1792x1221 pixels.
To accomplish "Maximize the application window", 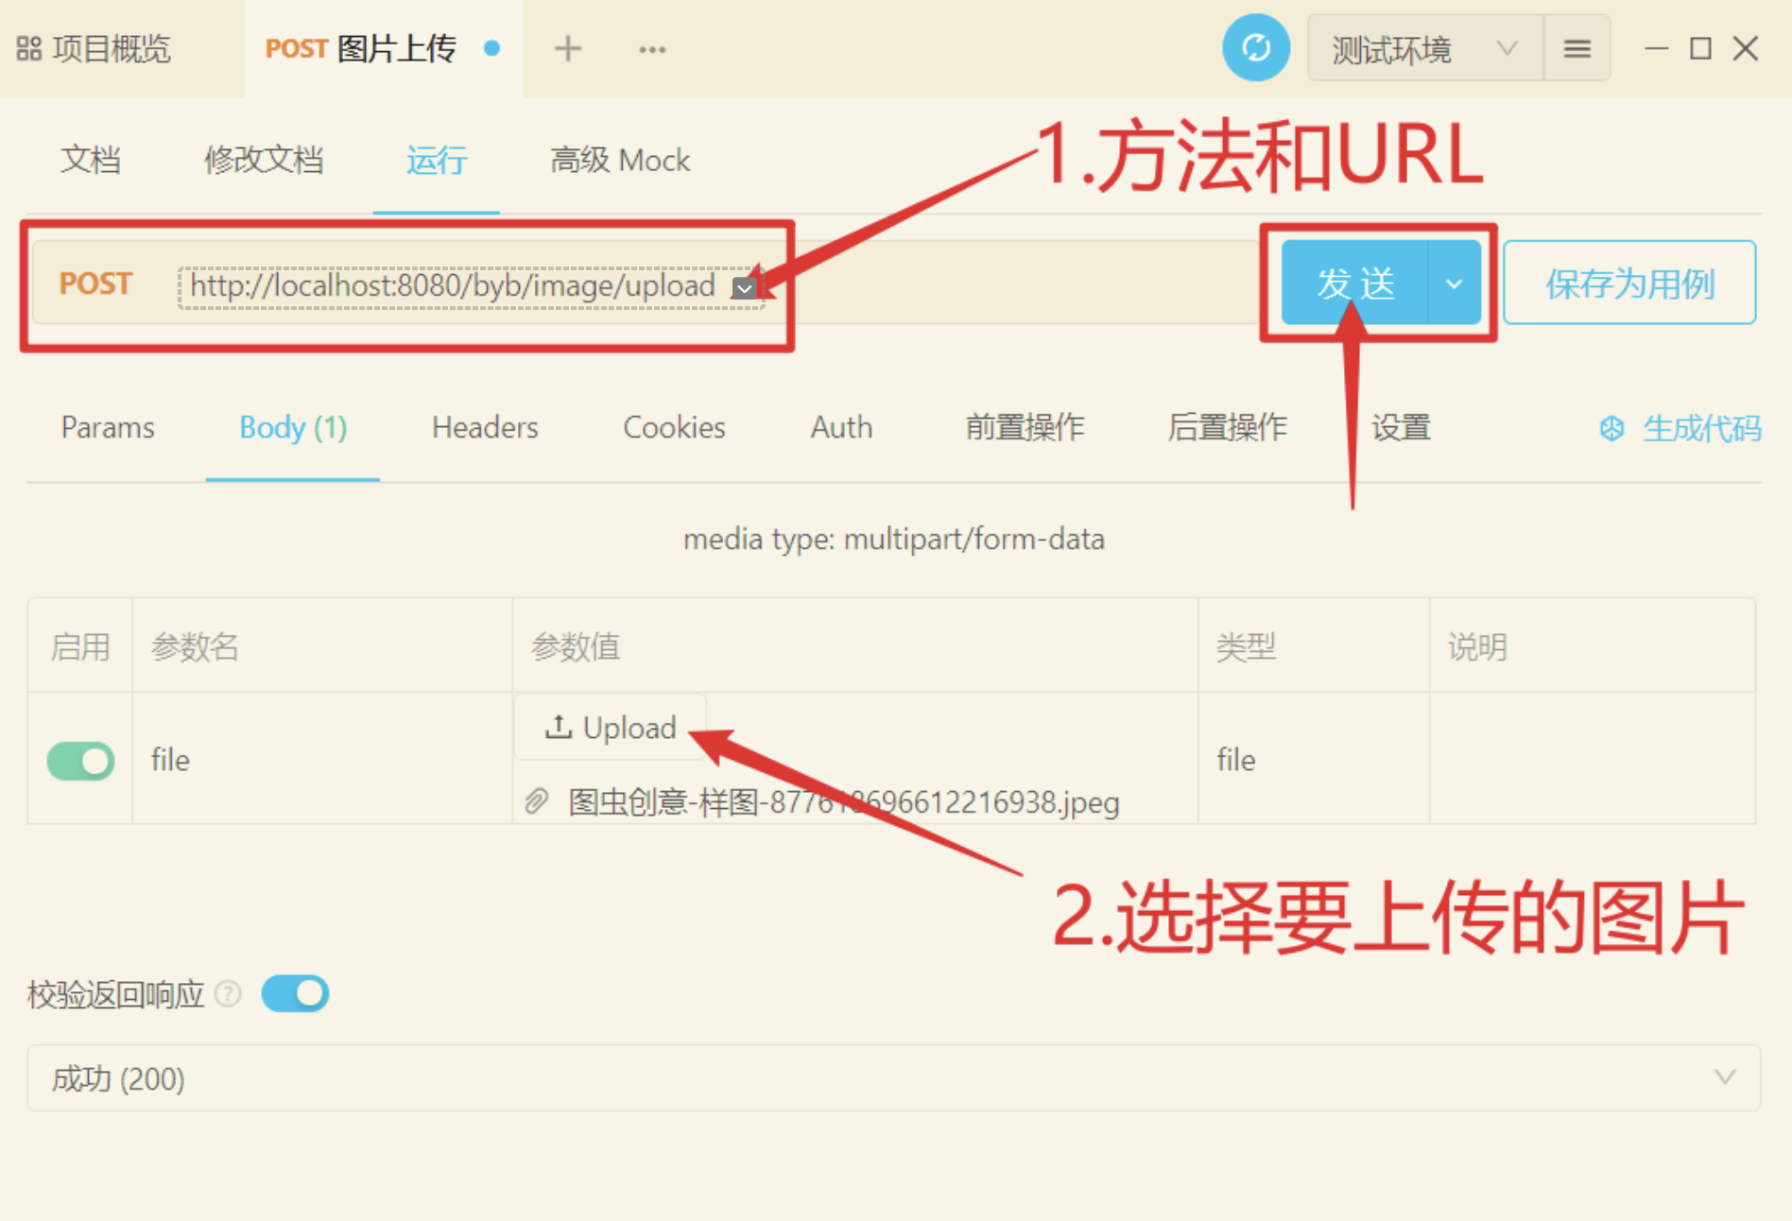I will [1700, 48].
